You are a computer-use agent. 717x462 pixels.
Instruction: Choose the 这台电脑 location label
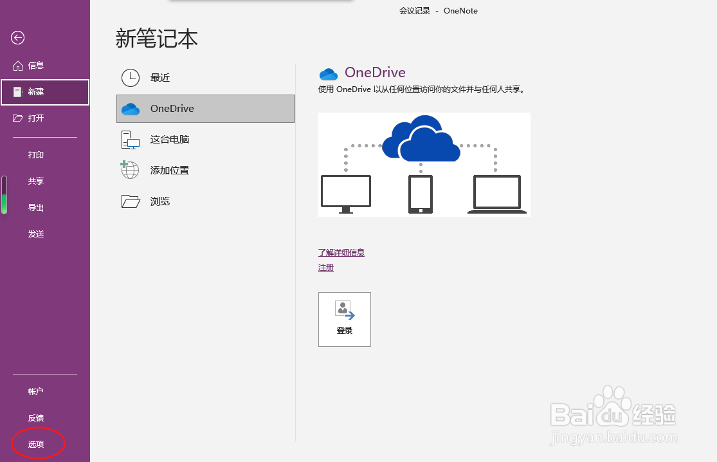[170, 140]
